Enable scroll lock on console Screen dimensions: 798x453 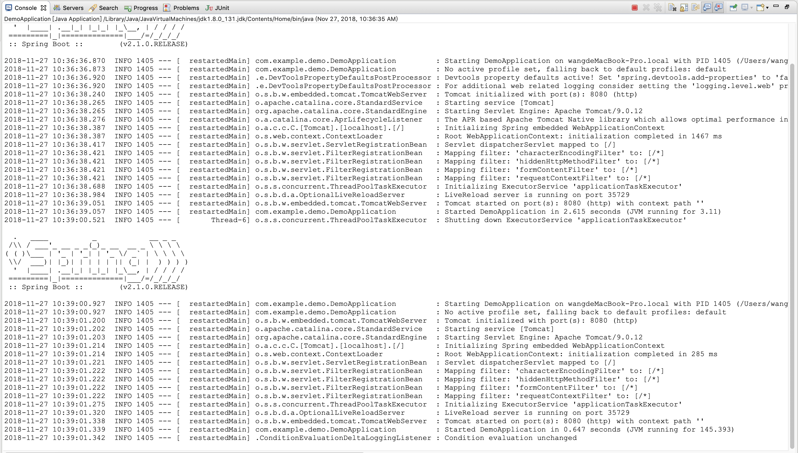(x=684, y=8)
